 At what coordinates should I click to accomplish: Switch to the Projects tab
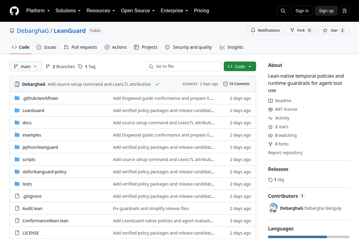click(x=146, y=47)
